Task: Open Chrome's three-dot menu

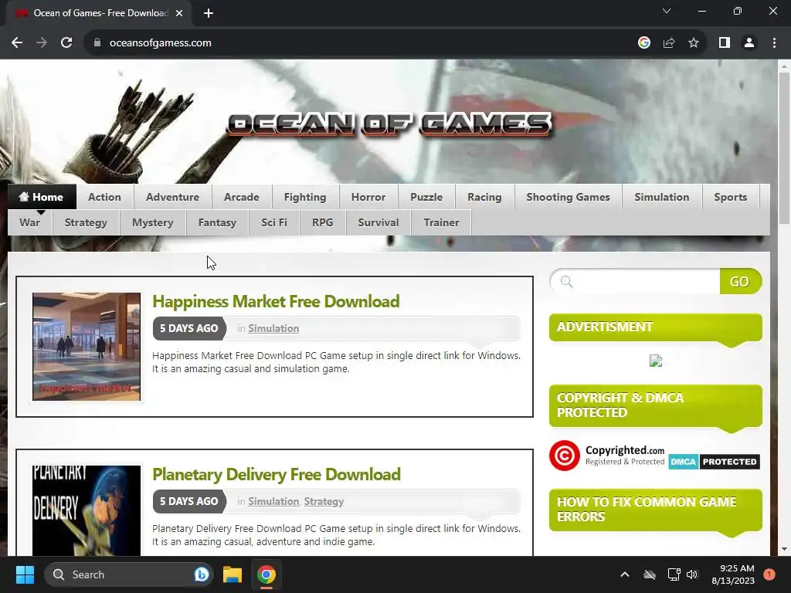Action: point(774,43)
